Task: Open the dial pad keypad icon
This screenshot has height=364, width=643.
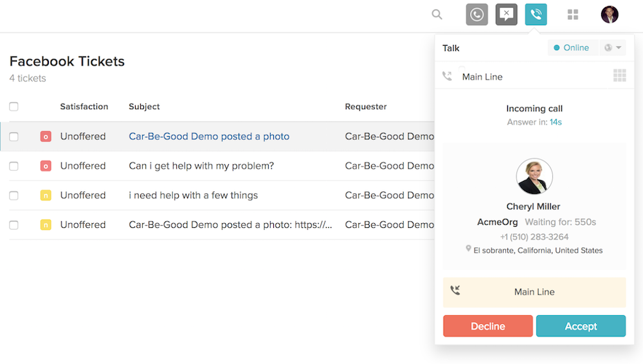Action: coord(619,76)
